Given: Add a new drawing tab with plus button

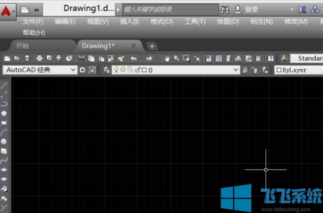Looking at the screenshot, I should (151, 46).
